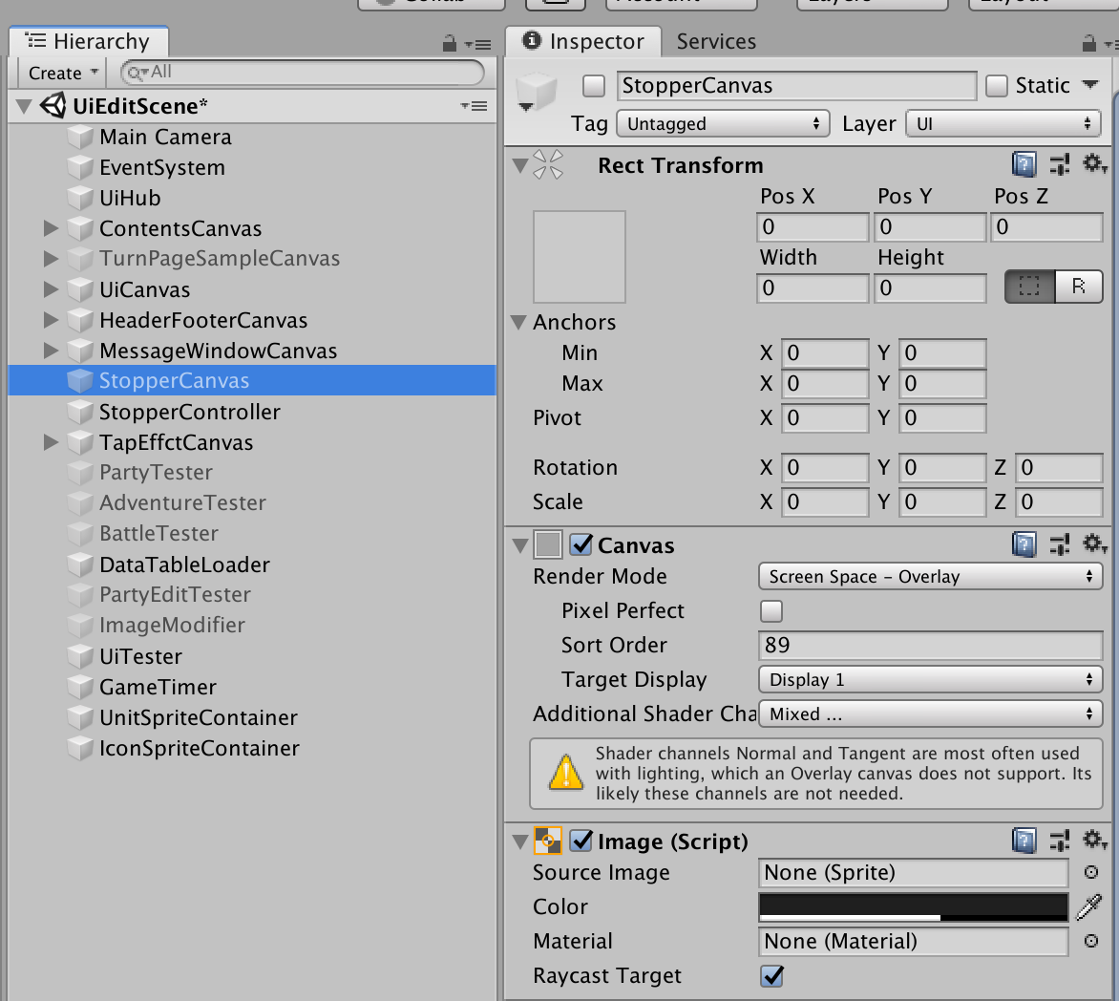
Task: Select Main Camera in the Hierarchy
Action: pos(165,138)
